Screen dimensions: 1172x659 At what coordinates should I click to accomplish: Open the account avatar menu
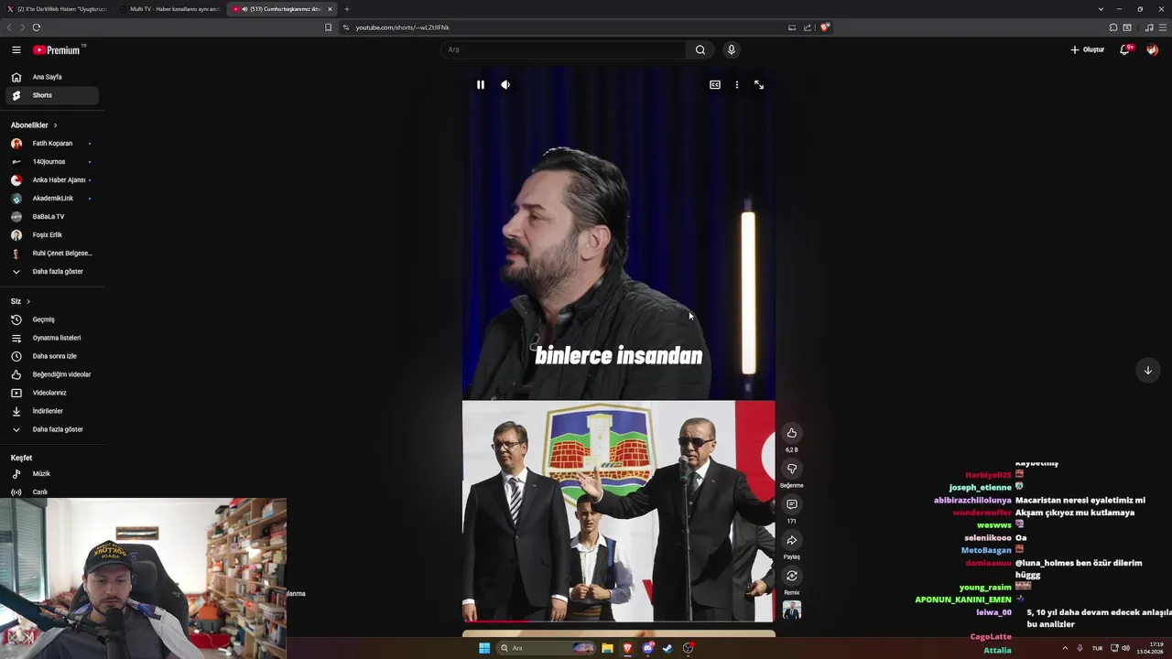(1153, 49)
